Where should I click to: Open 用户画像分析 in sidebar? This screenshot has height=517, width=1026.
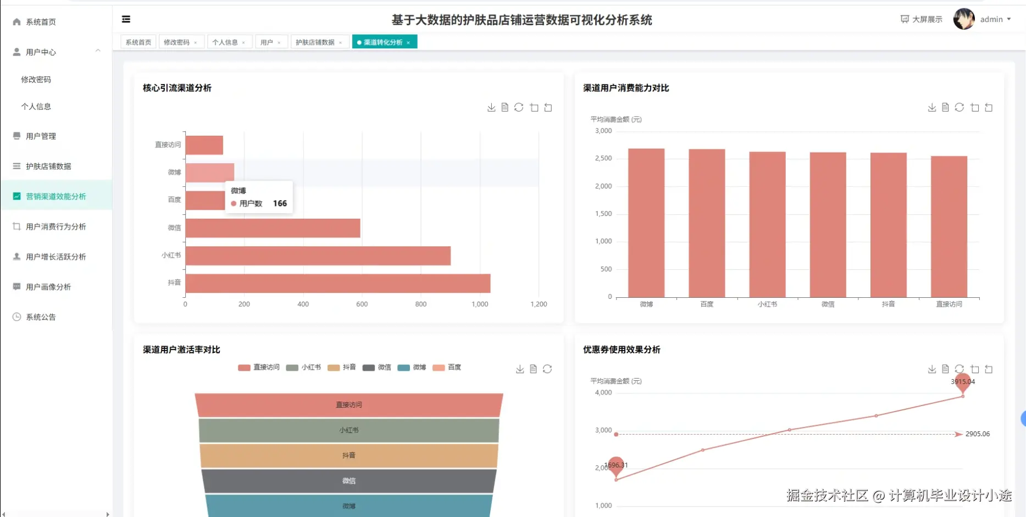click(56, 287)
